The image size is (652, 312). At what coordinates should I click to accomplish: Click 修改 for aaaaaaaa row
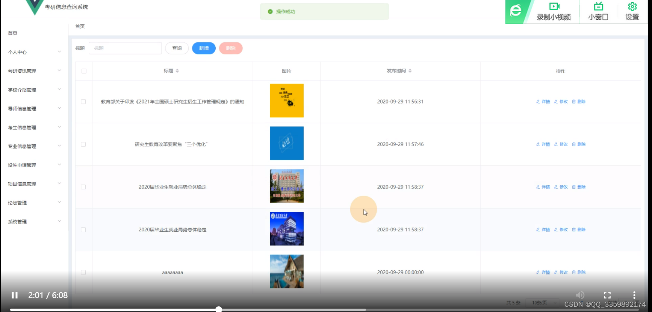(x=561, y=273)
